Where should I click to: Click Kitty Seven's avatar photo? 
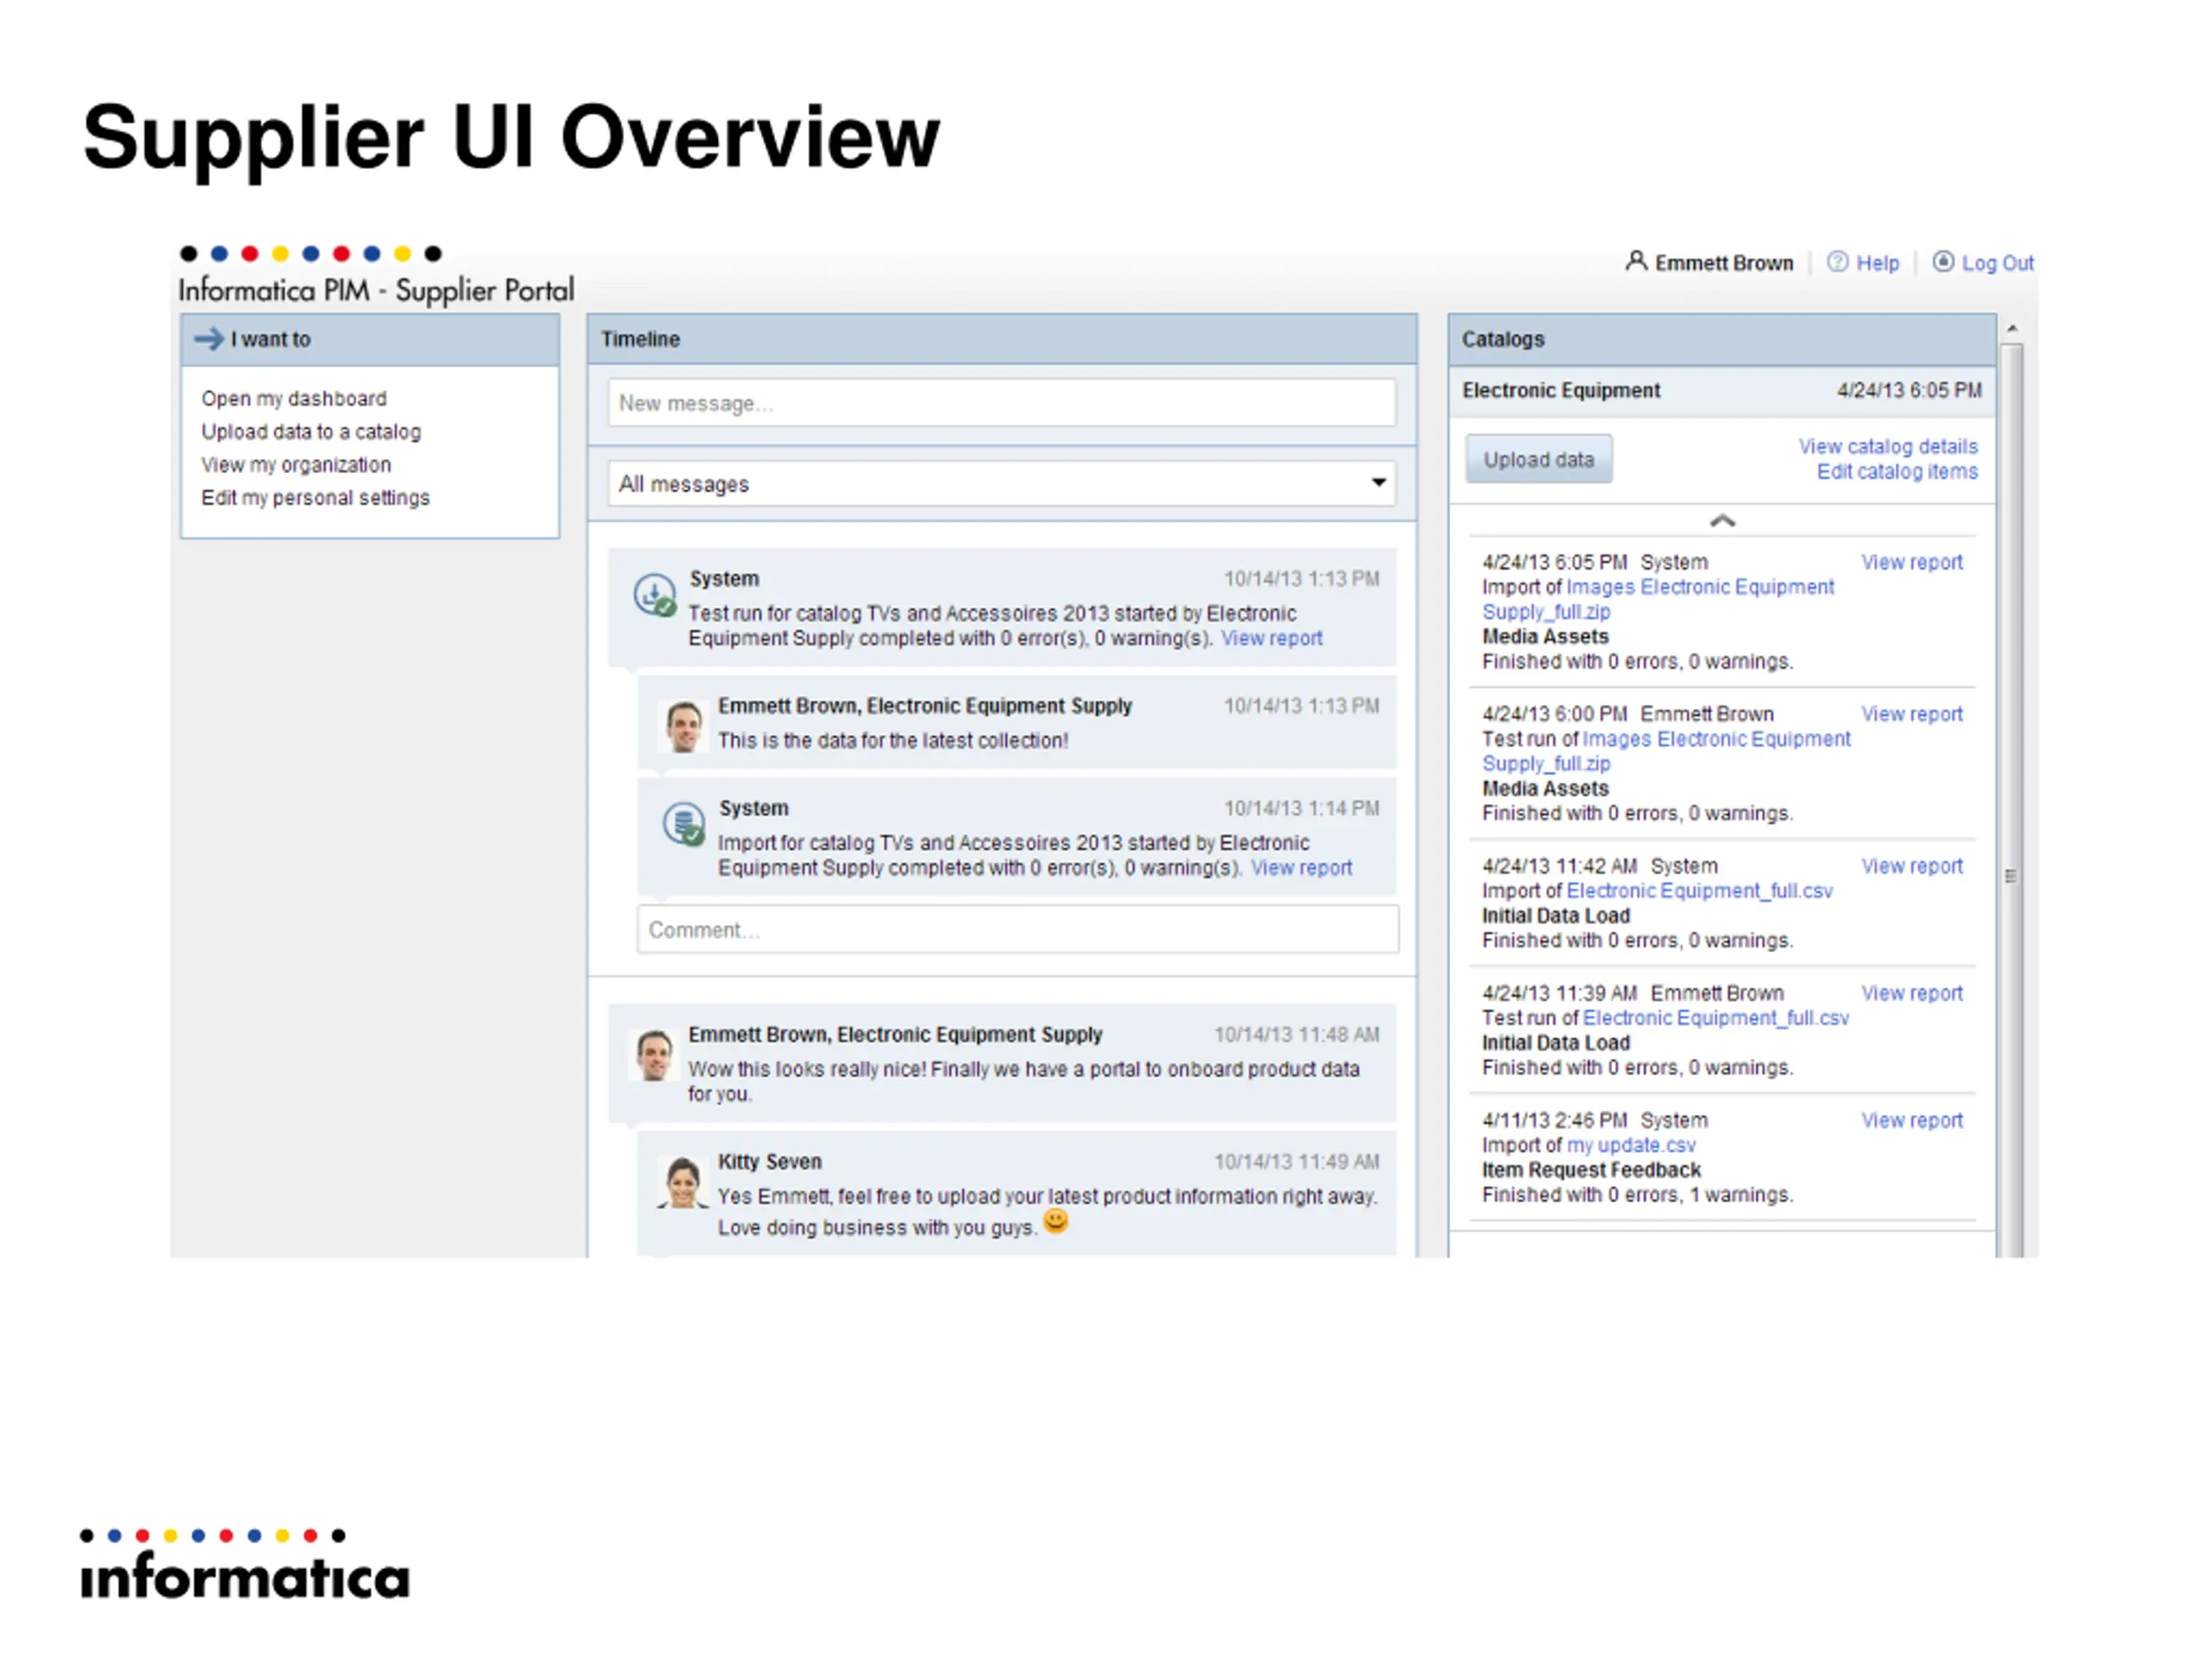(683, 1182)
